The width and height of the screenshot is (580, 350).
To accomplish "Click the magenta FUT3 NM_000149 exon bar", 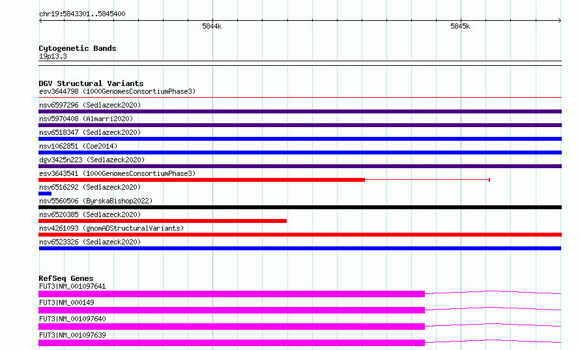I will [231, 310].
